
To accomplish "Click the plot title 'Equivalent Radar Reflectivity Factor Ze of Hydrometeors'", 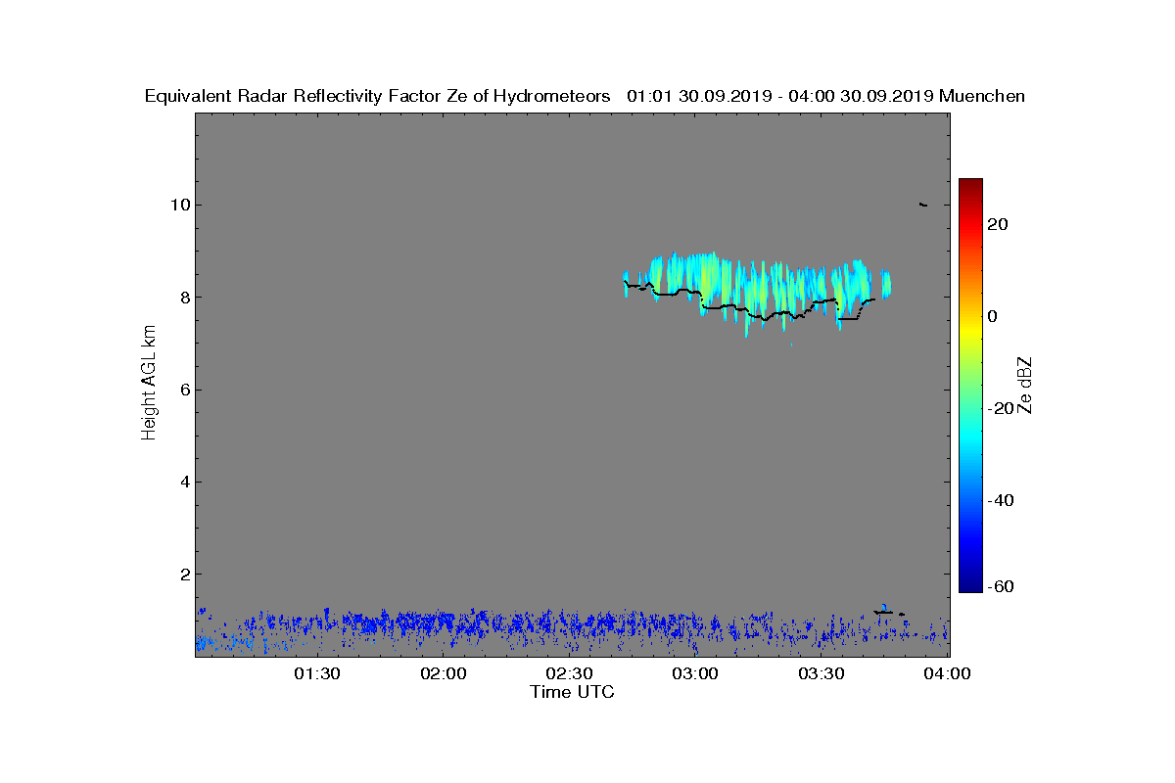I will [377, 96].
